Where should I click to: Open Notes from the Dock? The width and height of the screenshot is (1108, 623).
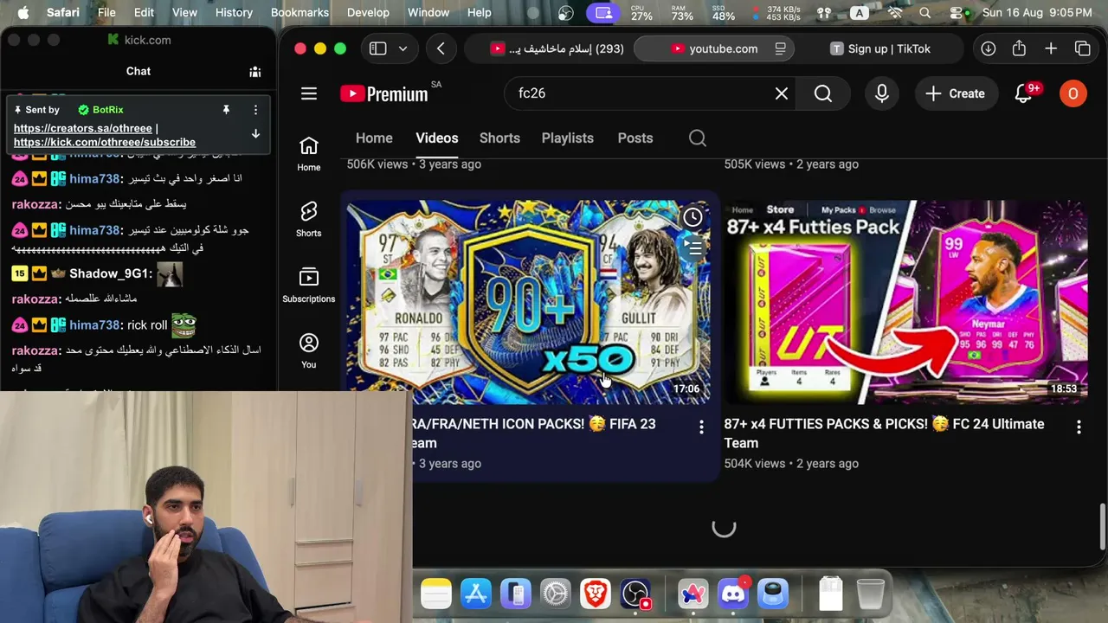tap(436, 594)
